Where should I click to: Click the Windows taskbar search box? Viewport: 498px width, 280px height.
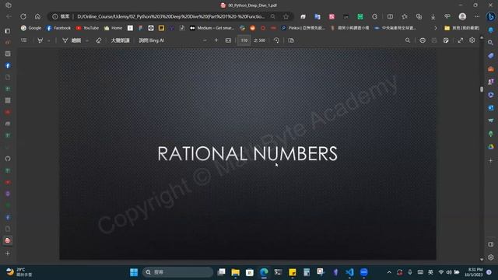tap(177, 272)
